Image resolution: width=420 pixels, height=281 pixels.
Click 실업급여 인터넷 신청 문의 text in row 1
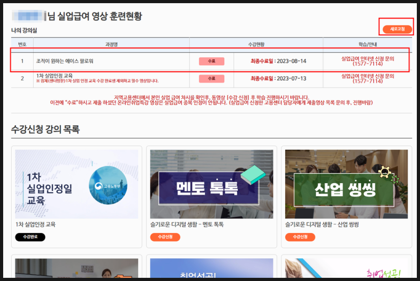click(x=367, y=58)
